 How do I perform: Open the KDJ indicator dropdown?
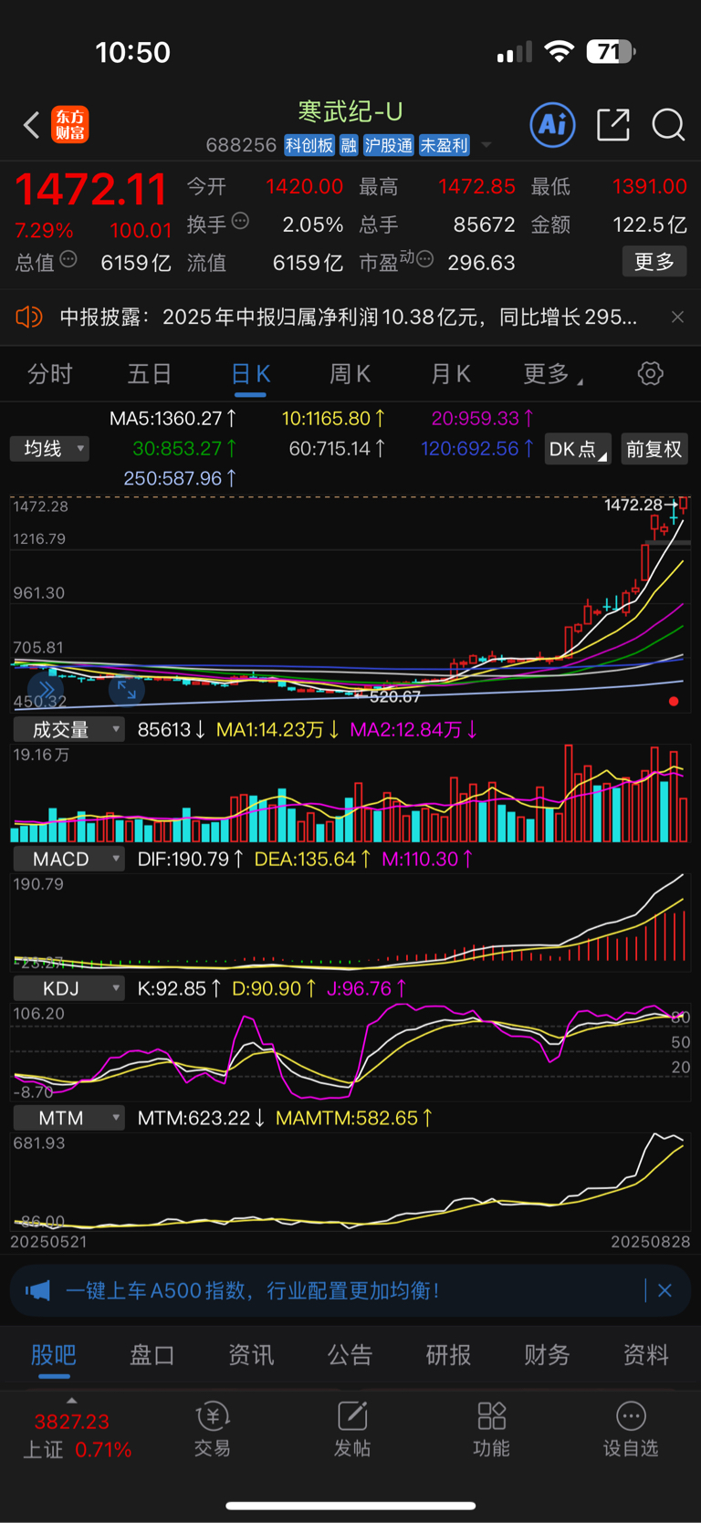(68, 988)
